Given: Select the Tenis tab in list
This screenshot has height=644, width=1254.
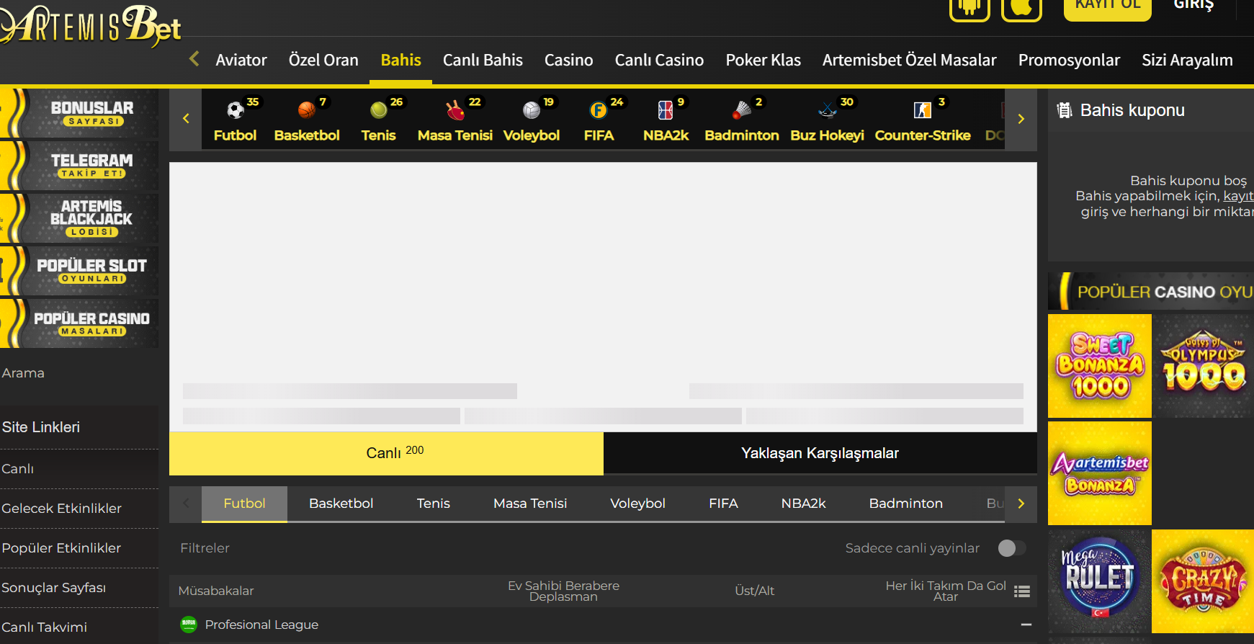Looking at the screenshot, I should pyautogui.click(x=433, y=504).
